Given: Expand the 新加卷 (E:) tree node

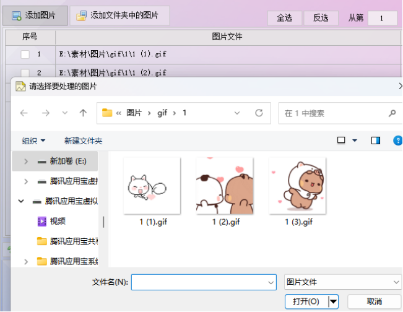Looking at the screenshot, I should [x=26, y=162].
